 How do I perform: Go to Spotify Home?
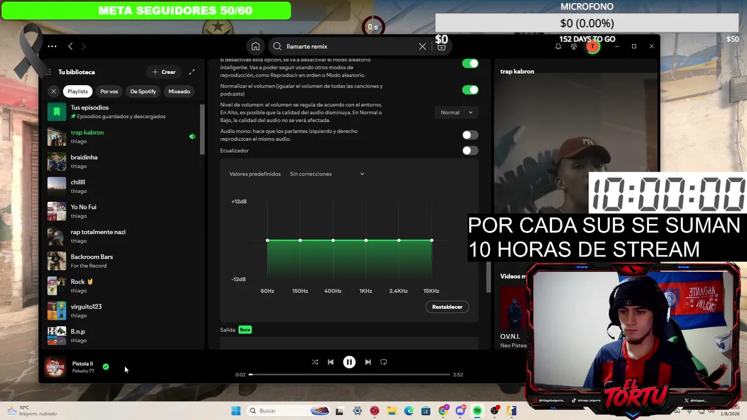[x=256, y=47]
